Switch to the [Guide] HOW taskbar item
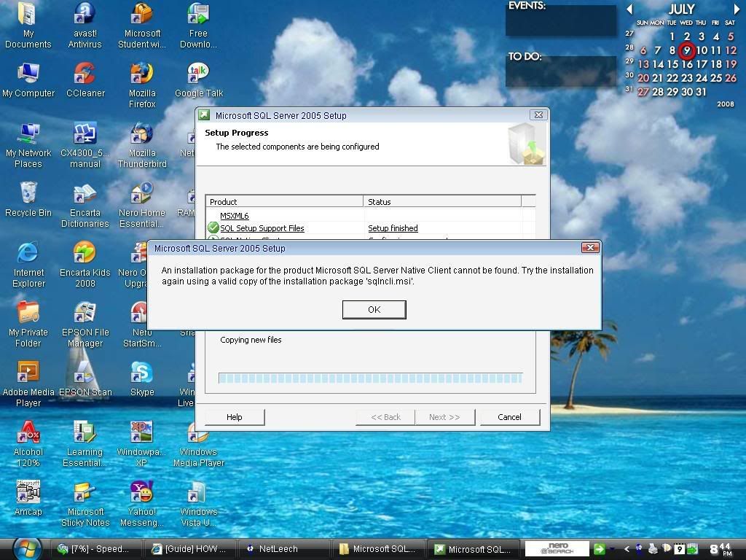The image size is (746, 560). click(x=189, y=549)
